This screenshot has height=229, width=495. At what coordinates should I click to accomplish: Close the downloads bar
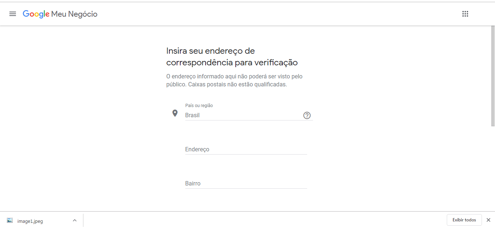488,220
